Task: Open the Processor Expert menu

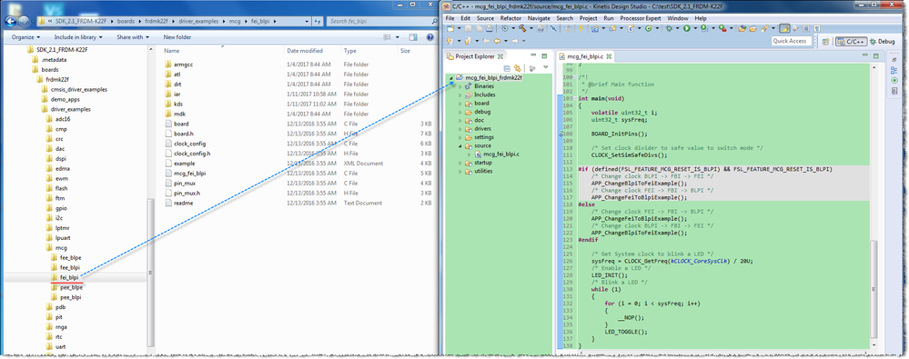Action: click(640, 18)
